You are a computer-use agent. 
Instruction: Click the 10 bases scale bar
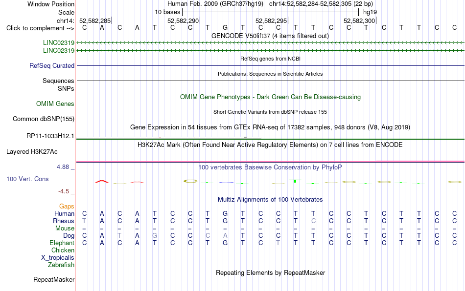click(x=271, y=12)
